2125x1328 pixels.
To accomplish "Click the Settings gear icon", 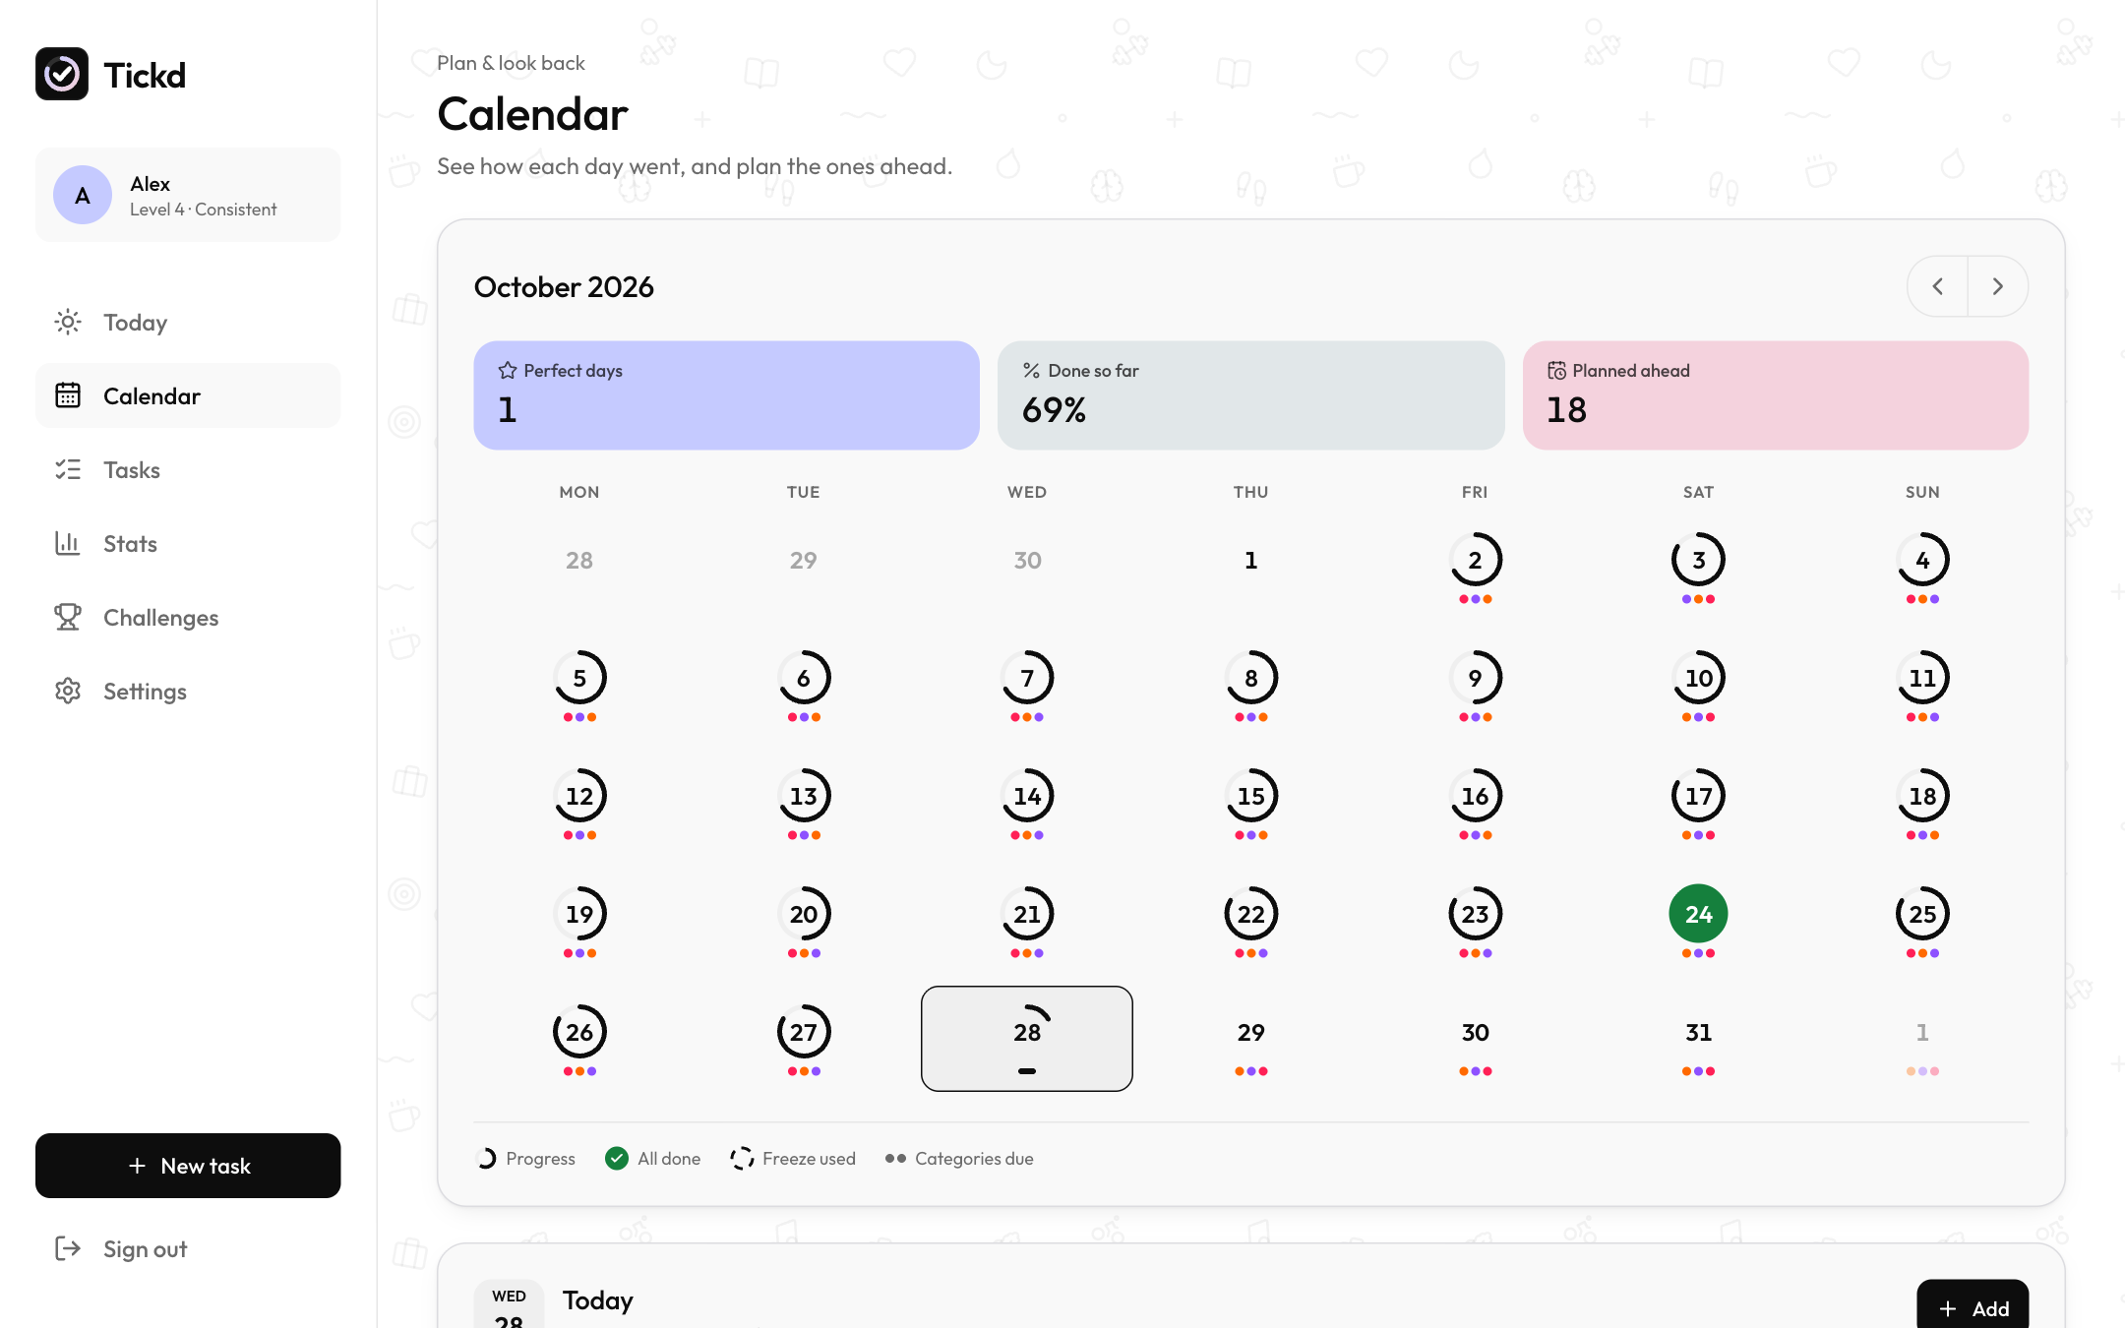I will coord(68,691).
